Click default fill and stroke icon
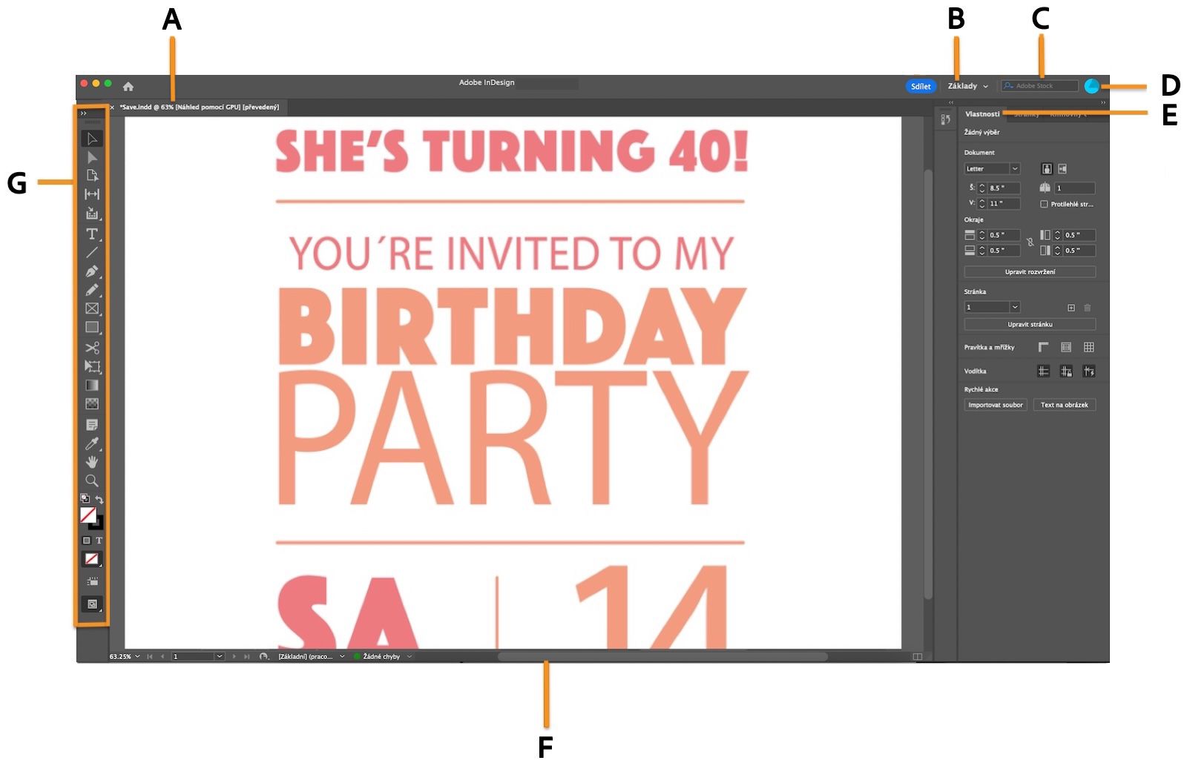This screenshot has width=1187, height=766. click(x=85, y=499)
